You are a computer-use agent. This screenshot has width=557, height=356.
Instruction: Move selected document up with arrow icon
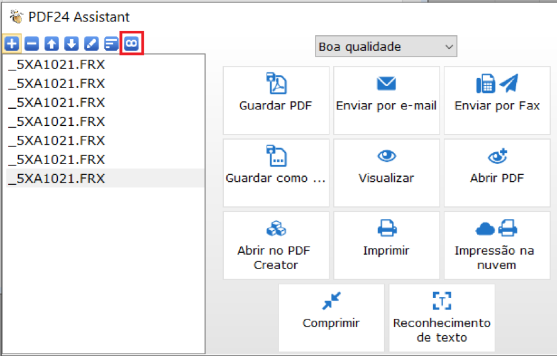pos(52,43)
